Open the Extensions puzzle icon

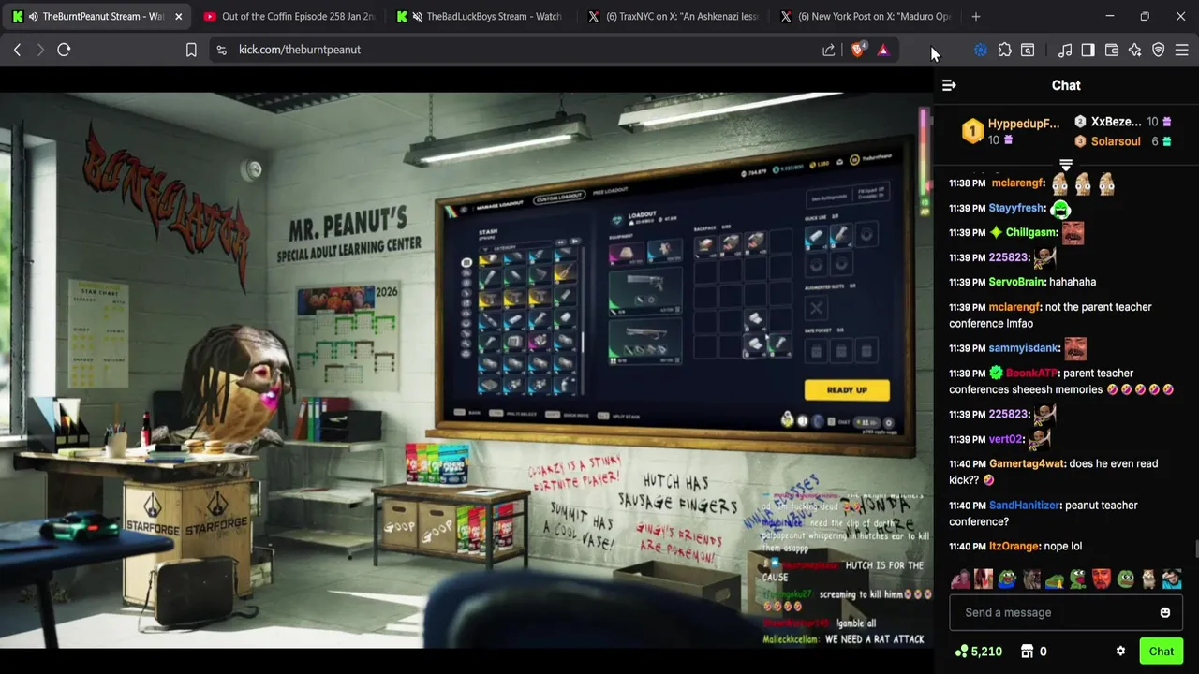(x=1004, y=50)
